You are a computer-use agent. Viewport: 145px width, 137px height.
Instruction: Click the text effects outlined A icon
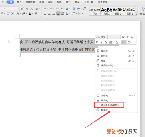coord(18,14)
